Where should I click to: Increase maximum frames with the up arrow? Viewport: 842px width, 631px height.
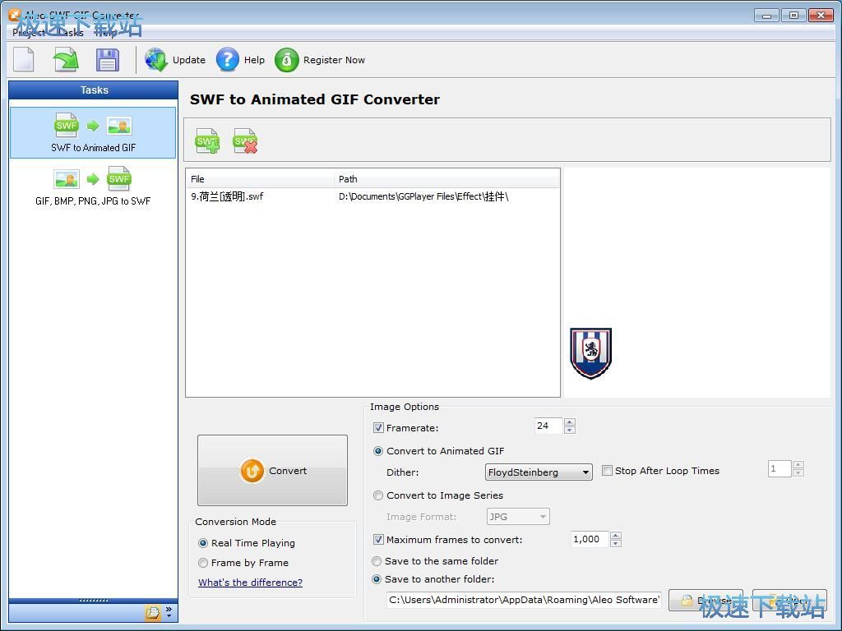[616, 536]
